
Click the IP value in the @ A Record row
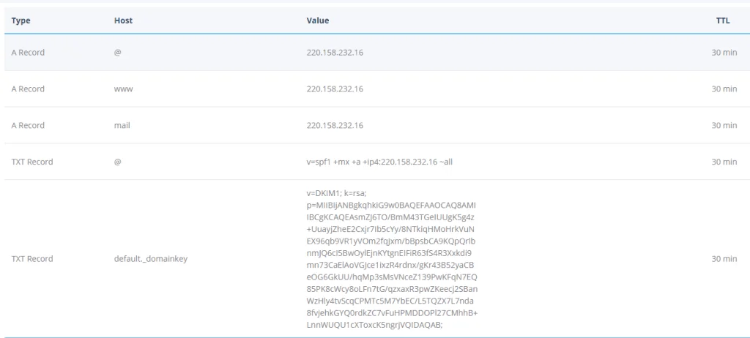pyautogui.click(x=335, y=53)
